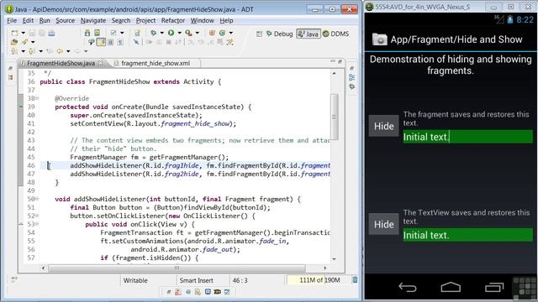Click the '111M of 190M' heap status
The width and height of the screenshot is (538, 302).
pos(319,280)
